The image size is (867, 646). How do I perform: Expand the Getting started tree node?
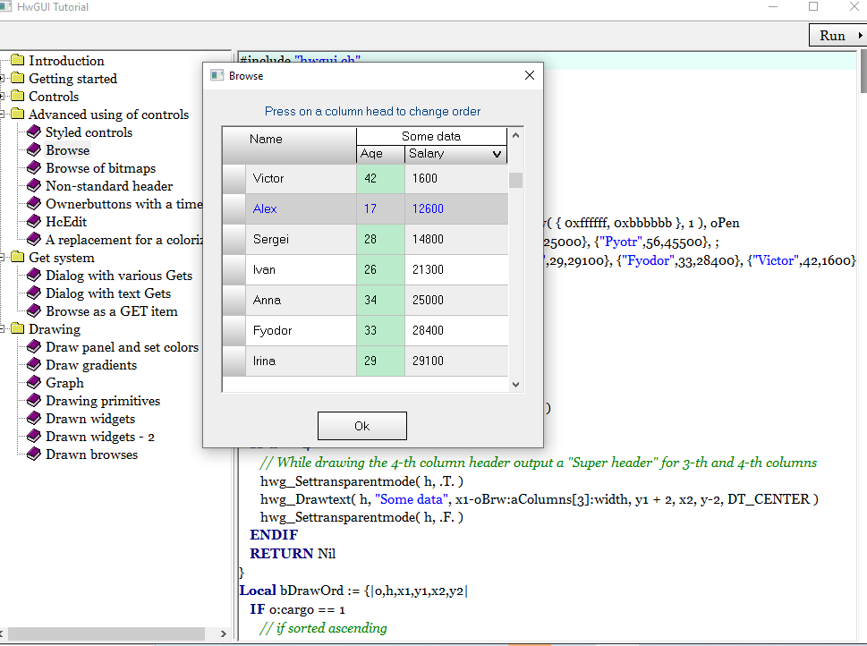click(x=4, y=79)
